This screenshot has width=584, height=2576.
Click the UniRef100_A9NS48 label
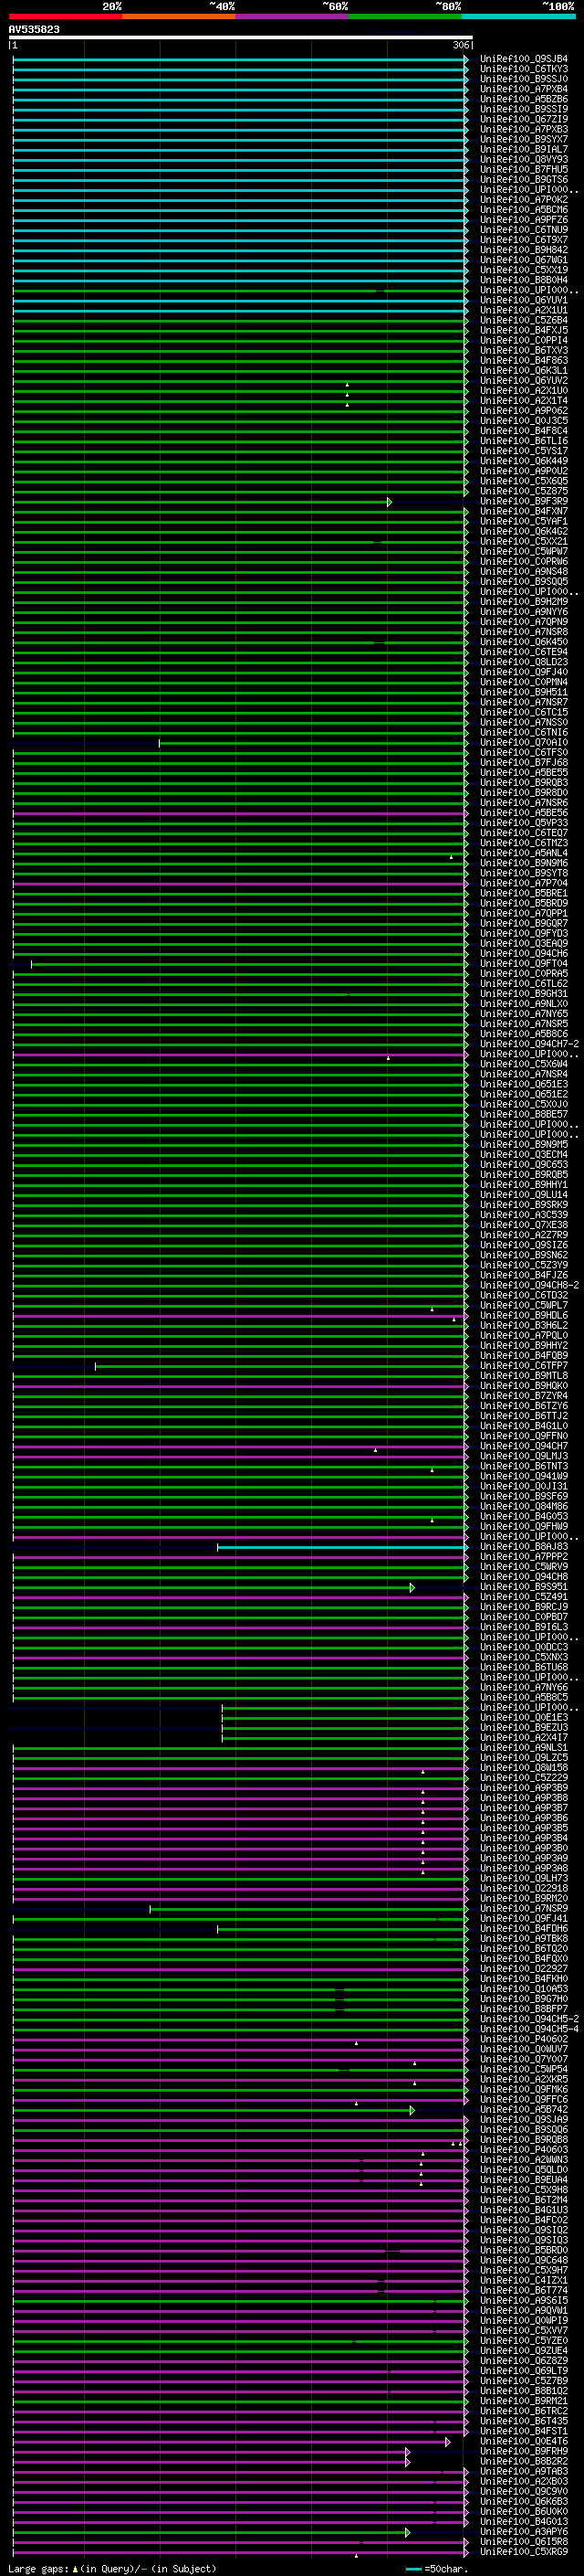(523, 571)
